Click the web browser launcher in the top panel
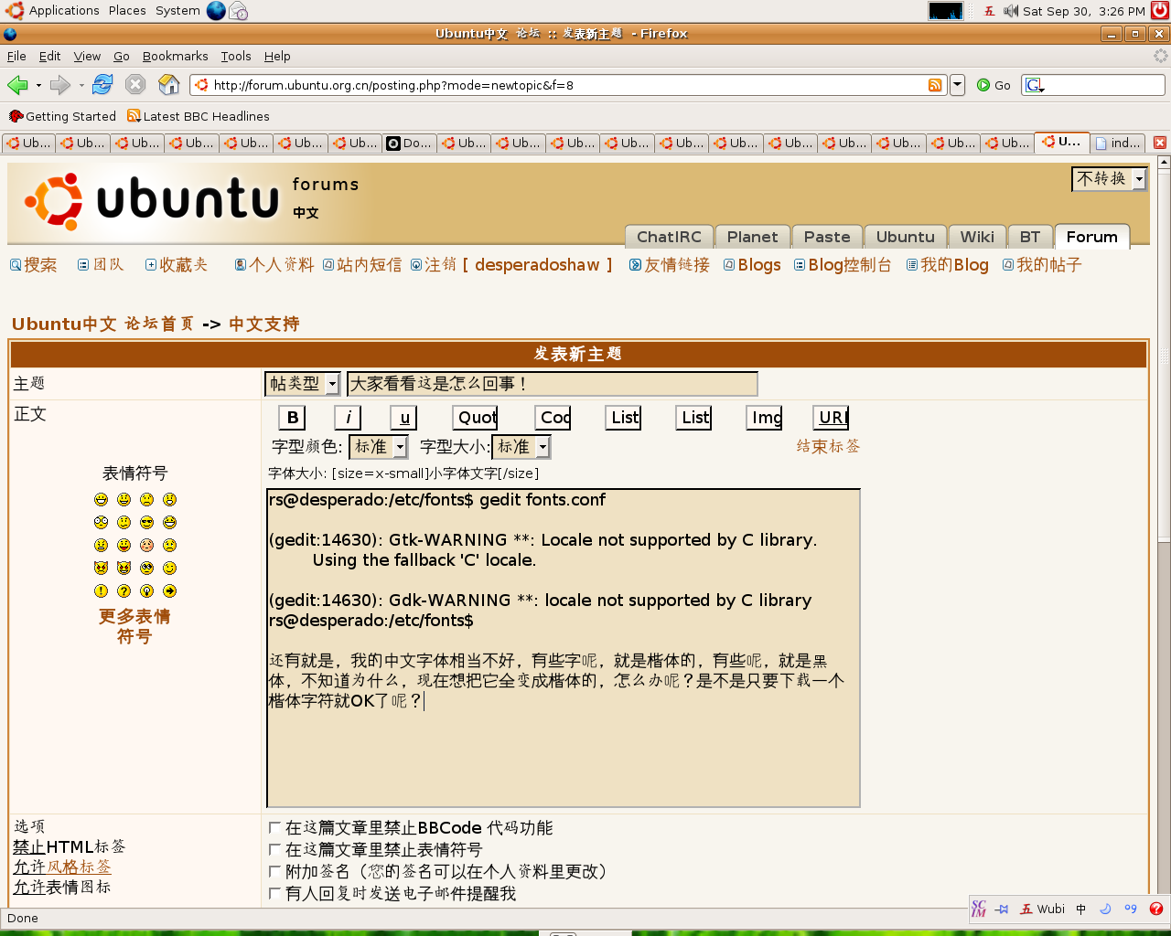 pos(216,11)
